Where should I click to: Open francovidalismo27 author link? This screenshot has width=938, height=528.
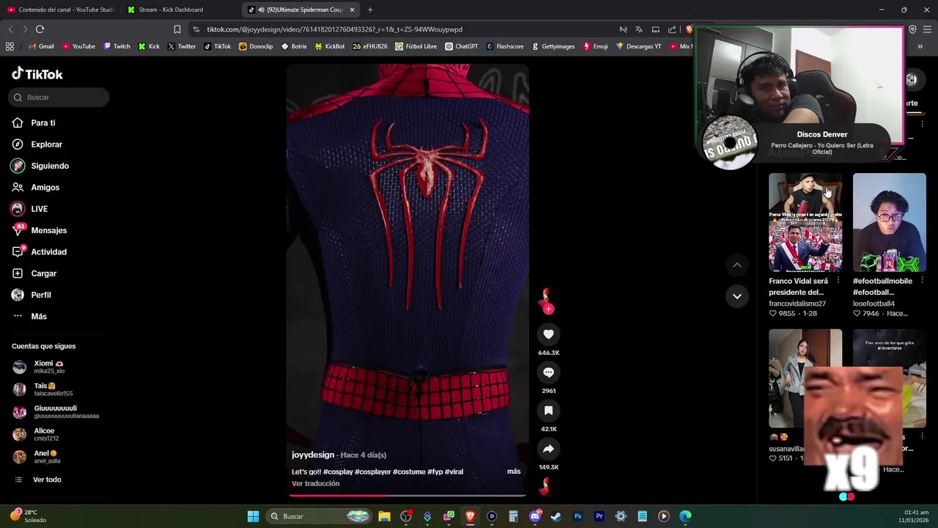tap(797, 304)
